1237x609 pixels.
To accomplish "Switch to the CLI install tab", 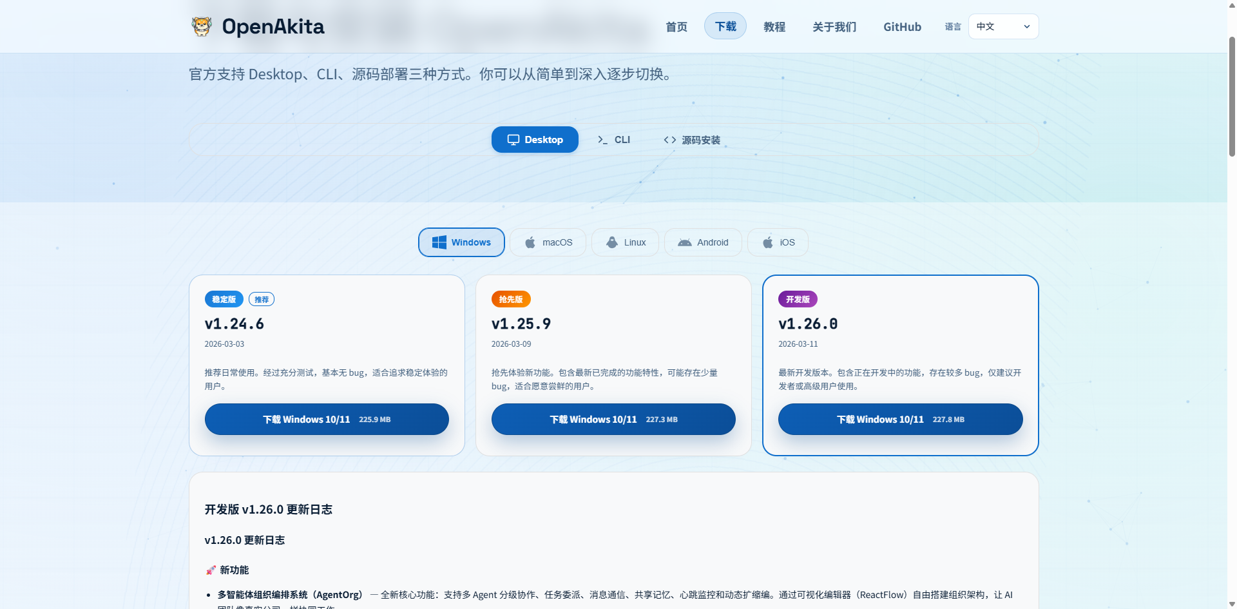I will [614, 140].
